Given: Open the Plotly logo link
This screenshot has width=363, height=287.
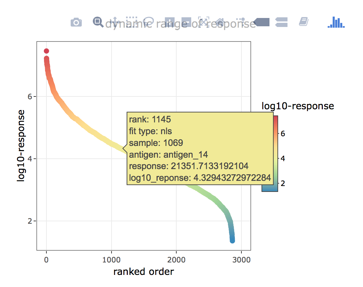Looking at the screenshot, I should pos(303,22).
